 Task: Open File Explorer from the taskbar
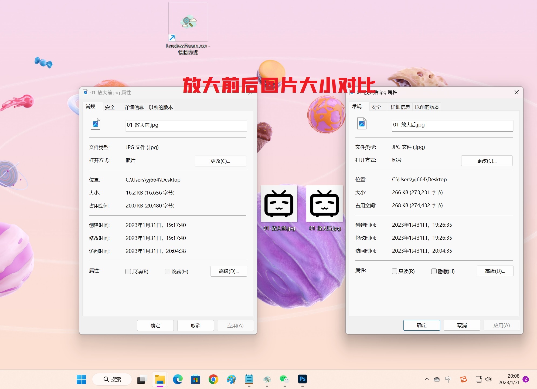pyautogui.click(x=160, y=379)
